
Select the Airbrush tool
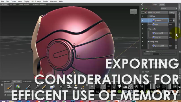click(x=37, y=87)
